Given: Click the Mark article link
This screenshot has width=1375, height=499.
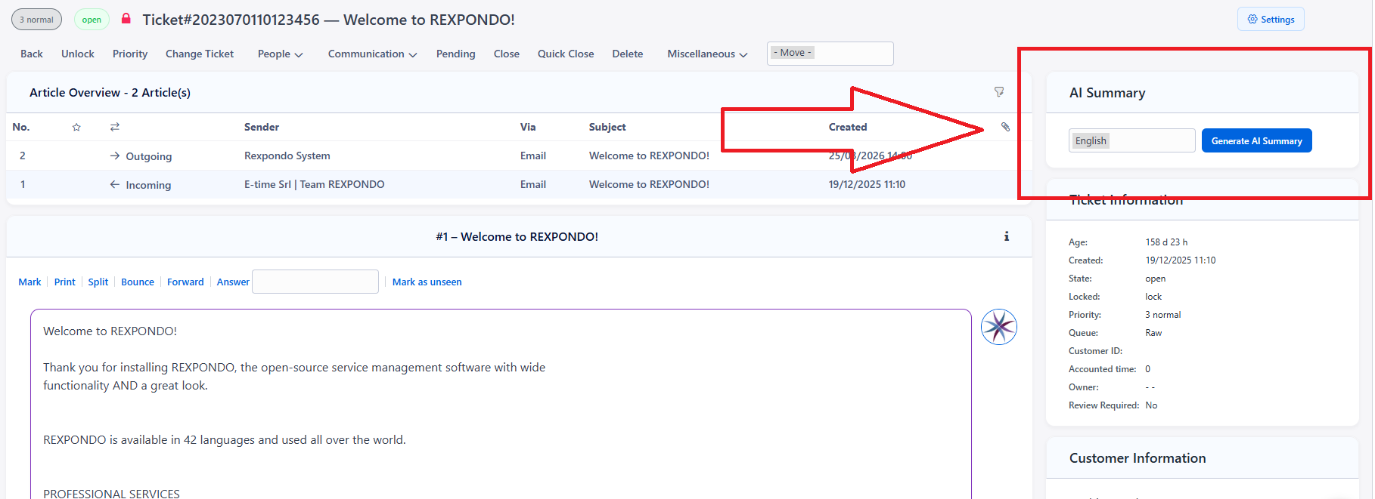Looking at the screenshot, I should click(29, 282).
